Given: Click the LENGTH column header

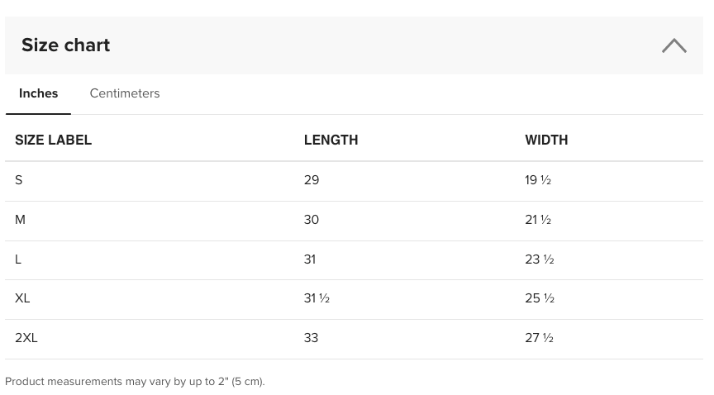Looking at the screenshot, I should [x=331, y=140].
